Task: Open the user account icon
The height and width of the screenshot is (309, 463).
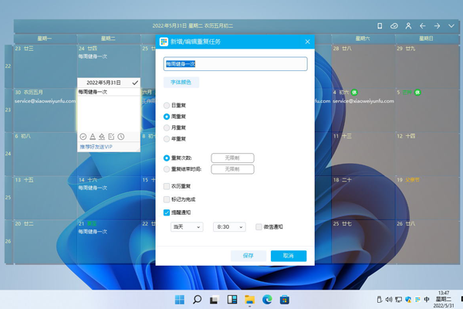Action: point(408,26)
